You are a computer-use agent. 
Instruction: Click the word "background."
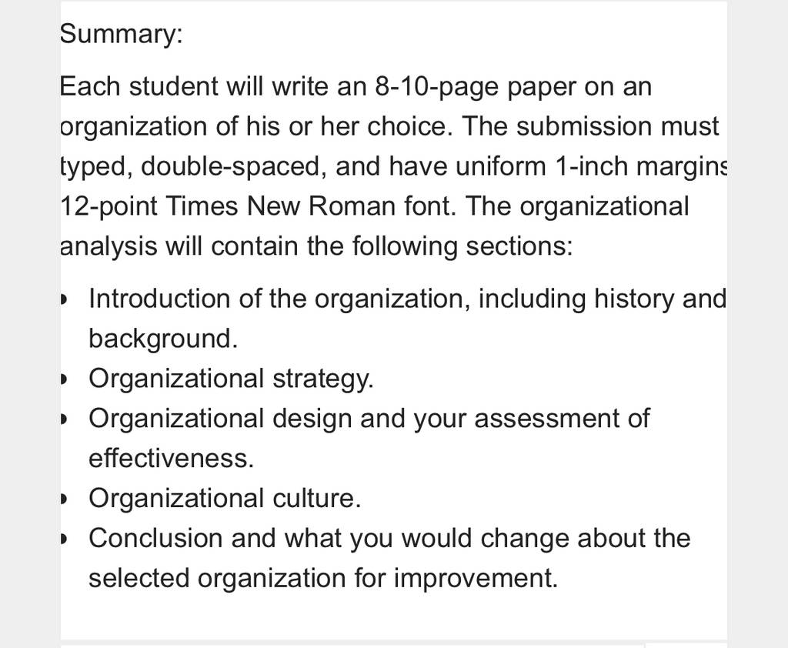coord(163,339)
